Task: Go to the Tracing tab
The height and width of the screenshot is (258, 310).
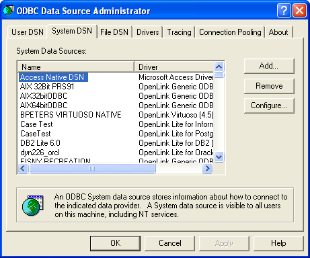Action: coord(179,32)
